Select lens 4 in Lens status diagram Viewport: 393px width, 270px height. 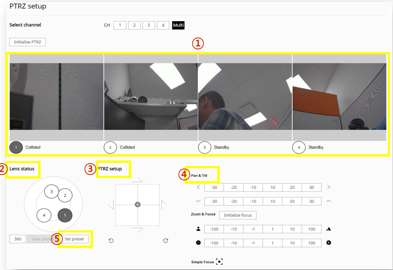[x=44, y=215]
